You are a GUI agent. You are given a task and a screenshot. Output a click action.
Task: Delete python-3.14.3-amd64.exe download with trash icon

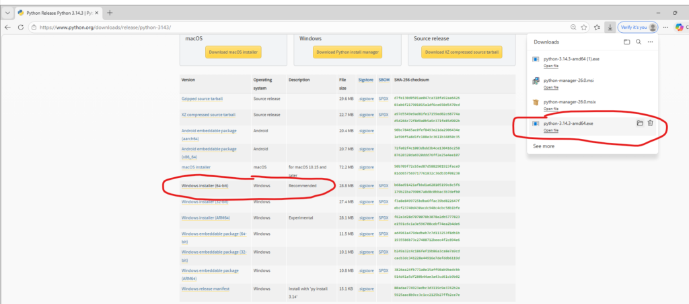click(650, 123)
